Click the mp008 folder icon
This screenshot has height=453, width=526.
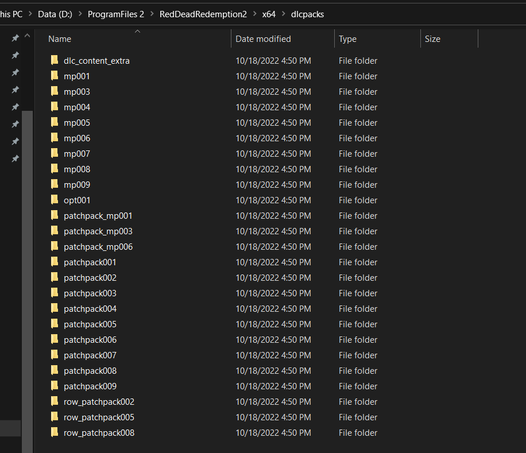[x=55, y=168]
